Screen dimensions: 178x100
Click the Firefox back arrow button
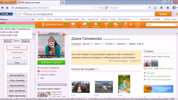pyautogui.click(x=3, y=8)
